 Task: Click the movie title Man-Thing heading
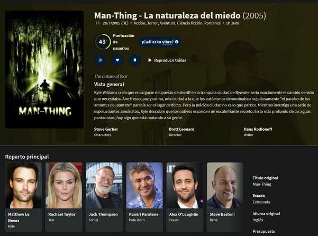167,15
